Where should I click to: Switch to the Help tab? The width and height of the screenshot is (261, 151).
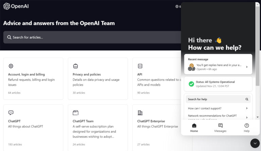tap(246, 128)
